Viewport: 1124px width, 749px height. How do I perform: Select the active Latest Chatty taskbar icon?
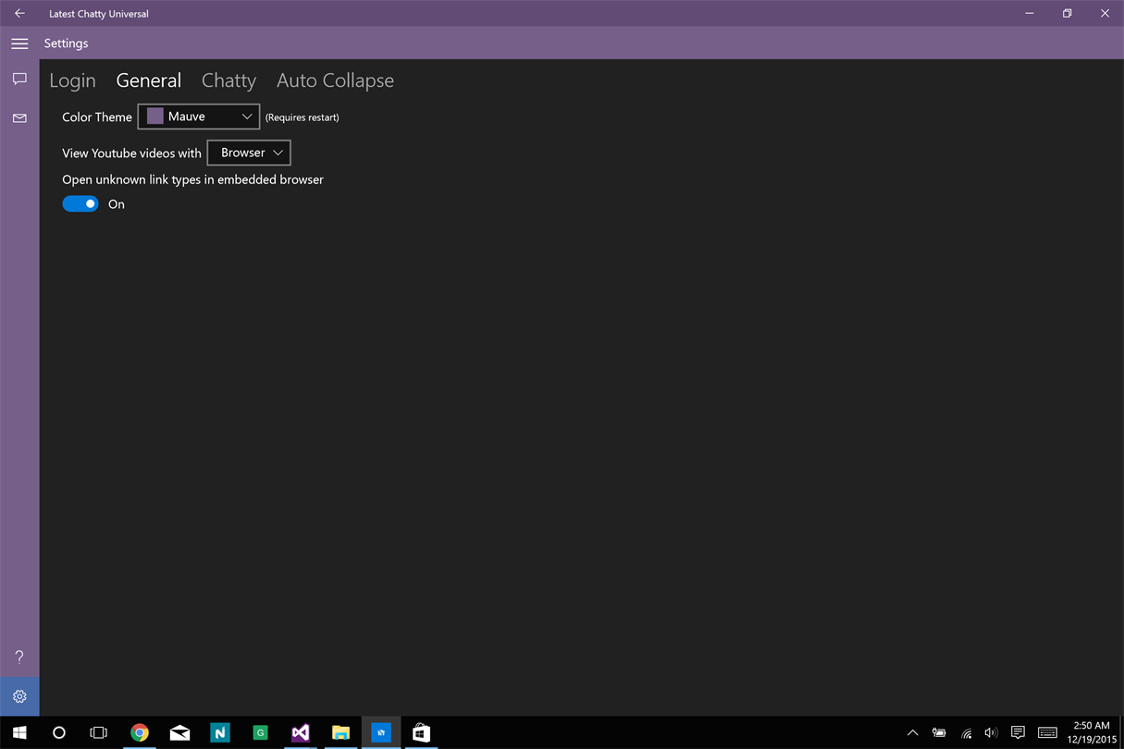pyautogui.click(x=381, y=732)
